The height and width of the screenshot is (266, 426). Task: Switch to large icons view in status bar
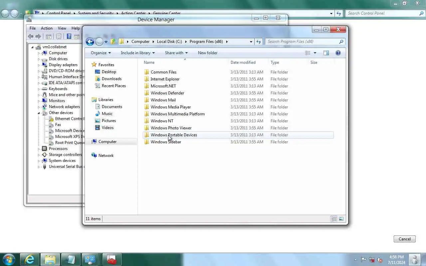tap(341, 219)
